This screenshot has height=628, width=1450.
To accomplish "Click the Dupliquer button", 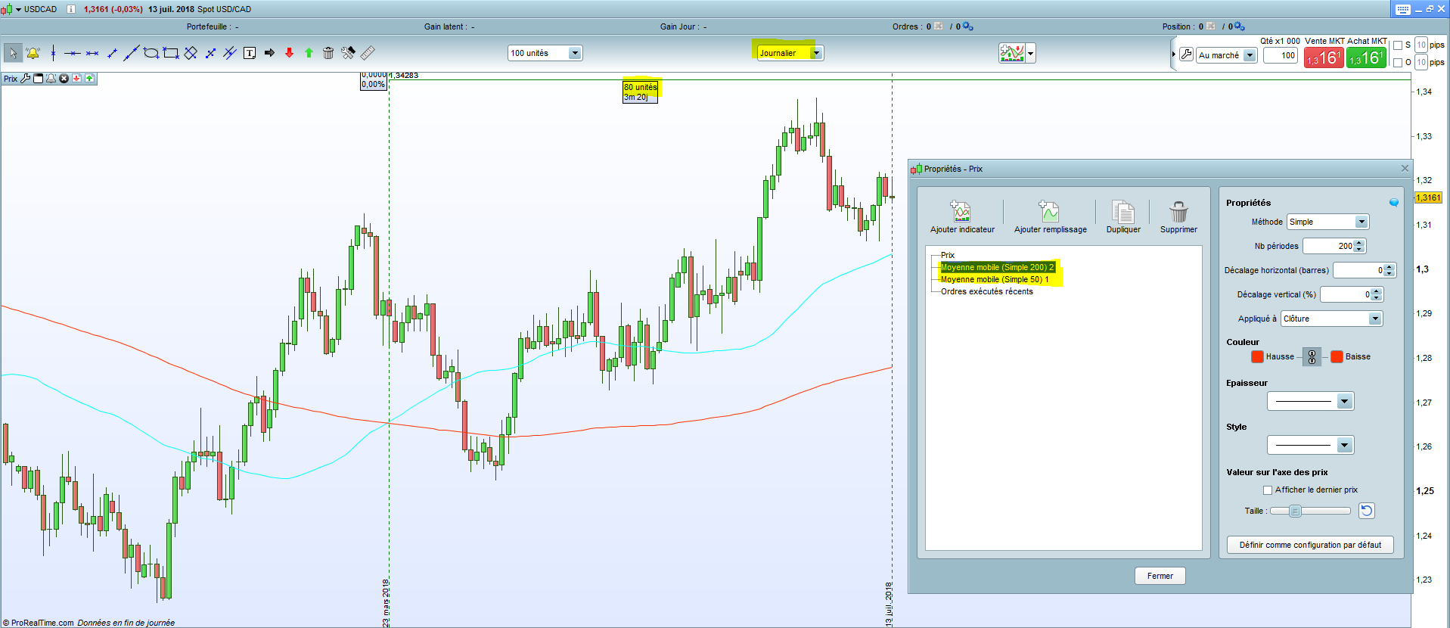I will [x=1123, y=217].
